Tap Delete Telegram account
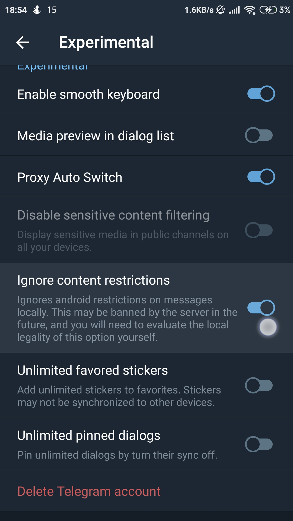Image resolution: width=293 pixels, height=521 pixels. (x=89, y=491)
